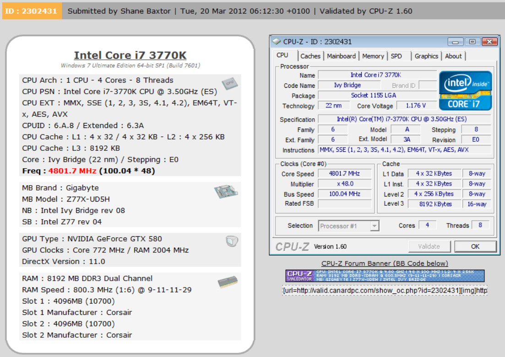
Task: Minimize the CPU-Z window
Action: point(456,42)
